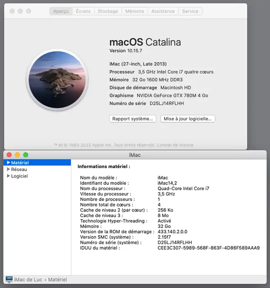Click iMac de Luc in path bar
Image resolution: width=270 pixels, height=288 pixels.
28,280
